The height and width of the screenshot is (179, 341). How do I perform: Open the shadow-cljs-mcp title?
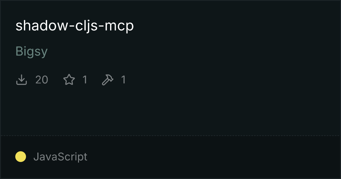[74, 26]
